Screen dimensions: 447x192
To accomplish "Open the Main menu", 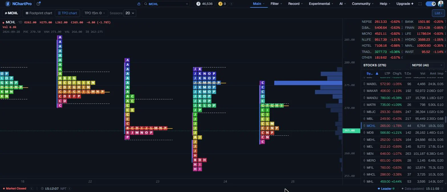I will 259,4.
